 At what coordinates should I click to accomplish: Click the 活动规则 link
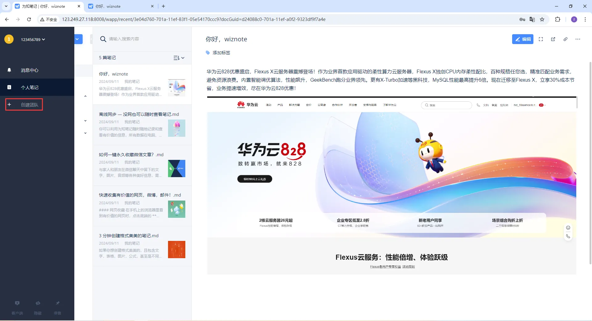tap(409, 267)
